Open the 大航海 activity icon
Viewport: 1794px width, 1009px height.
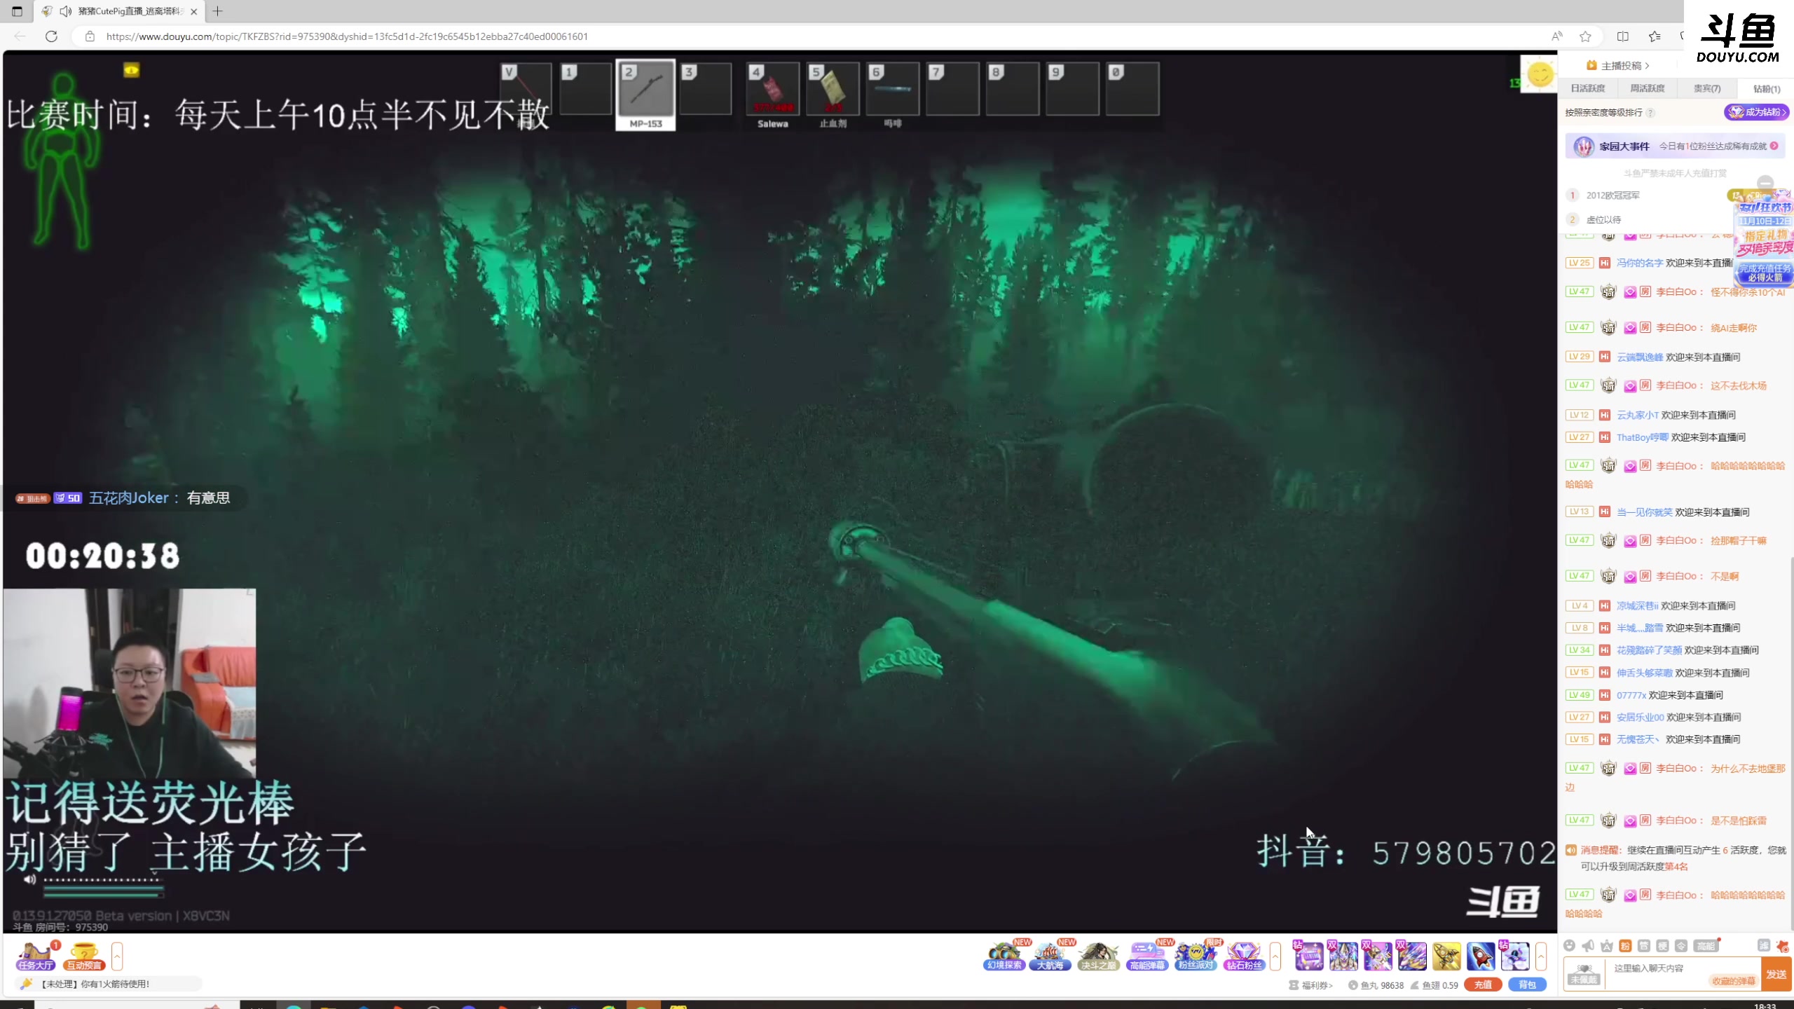click(x=1050, y=955)
